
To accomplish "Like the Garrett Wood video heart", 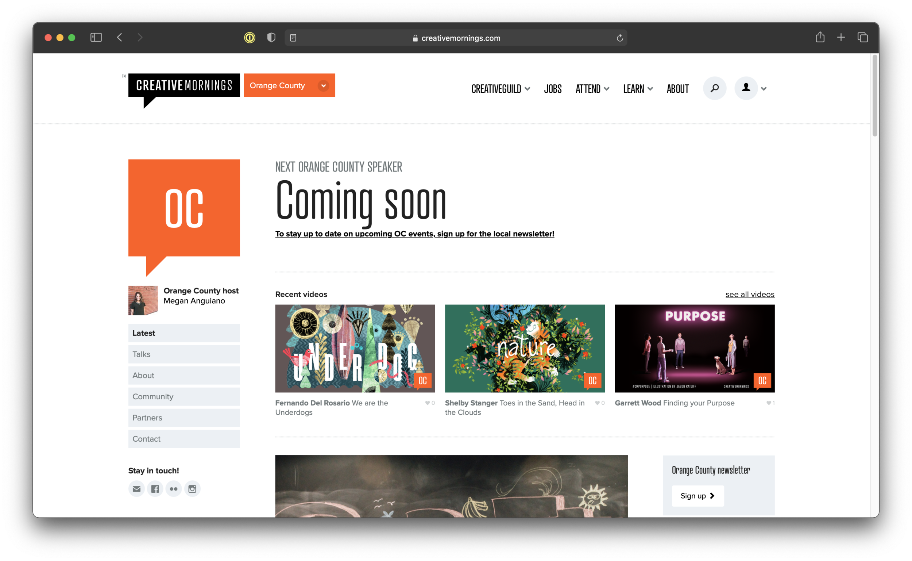I will pos(769,403).
